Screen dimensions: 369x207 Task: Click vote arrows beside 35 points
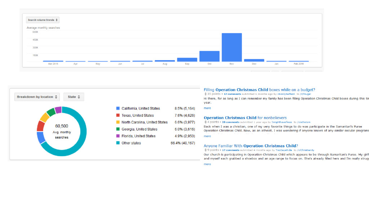tap(205, 94)
